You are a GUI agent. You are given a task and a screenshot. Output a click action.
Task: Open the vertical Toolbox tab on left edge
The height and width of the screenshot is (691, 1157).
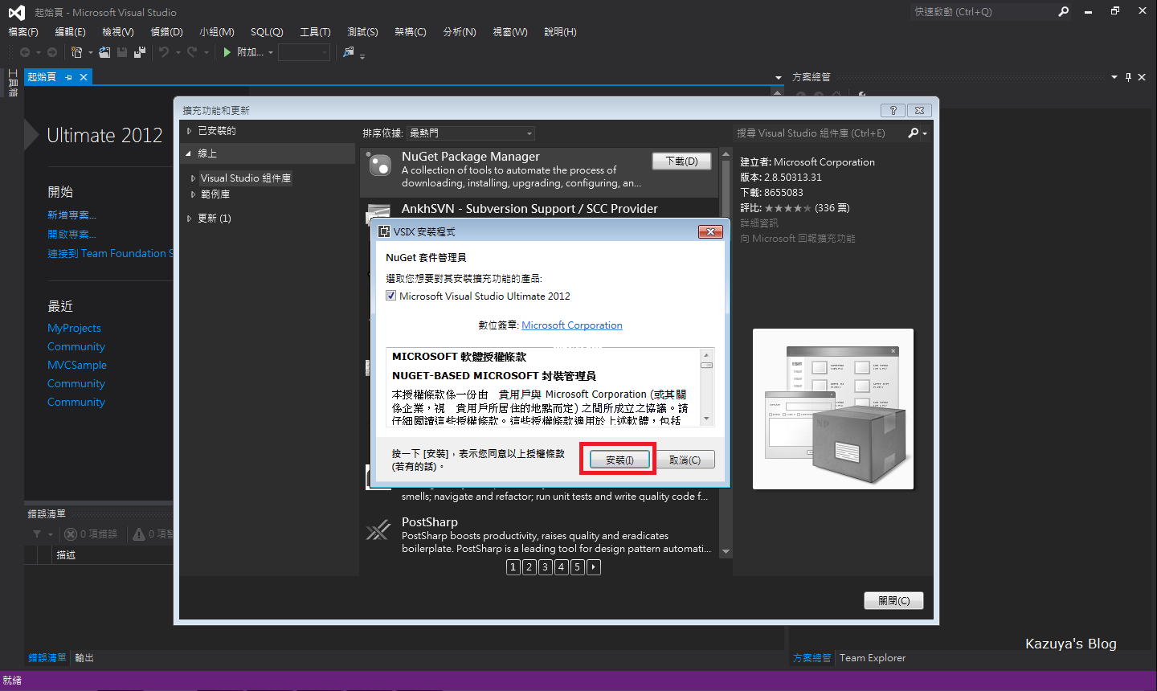[x=13, y=83]
